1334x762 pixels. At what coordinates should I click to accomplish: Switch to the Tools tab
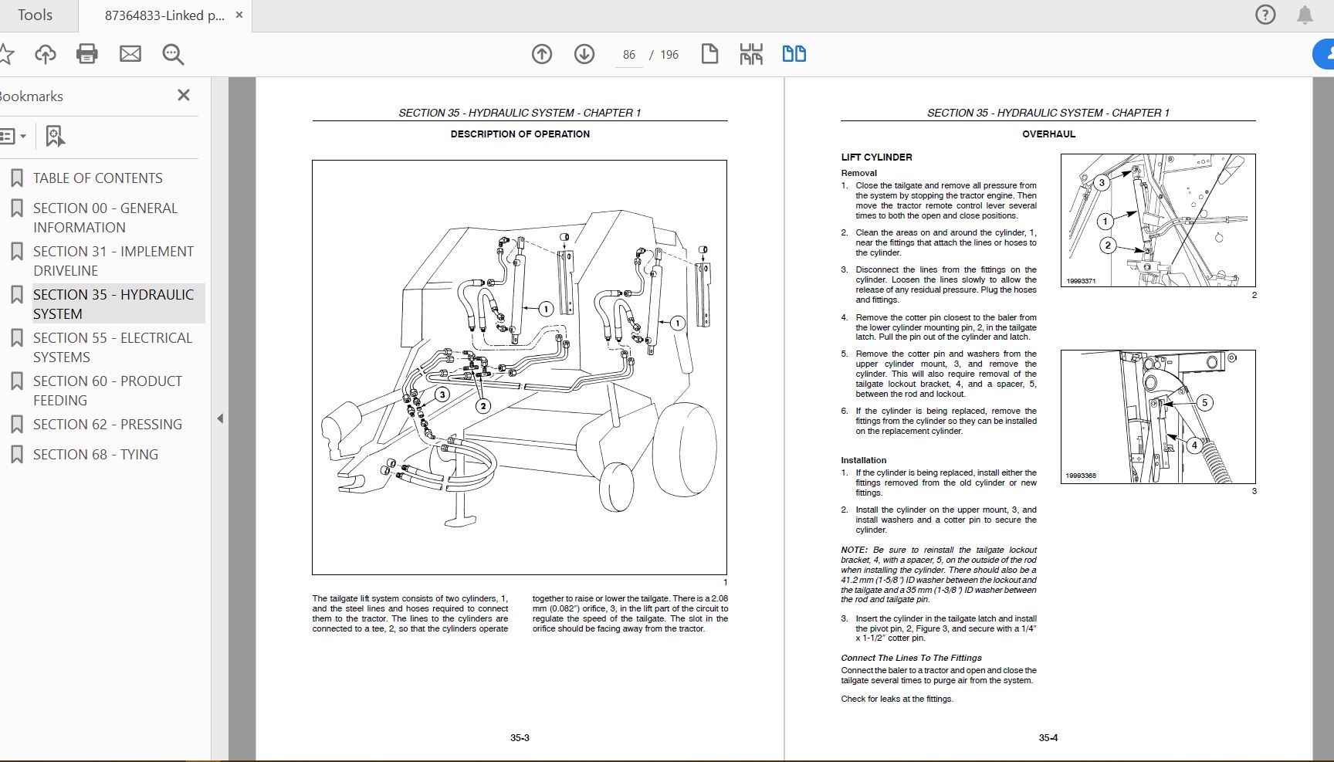tap(36, 15)
